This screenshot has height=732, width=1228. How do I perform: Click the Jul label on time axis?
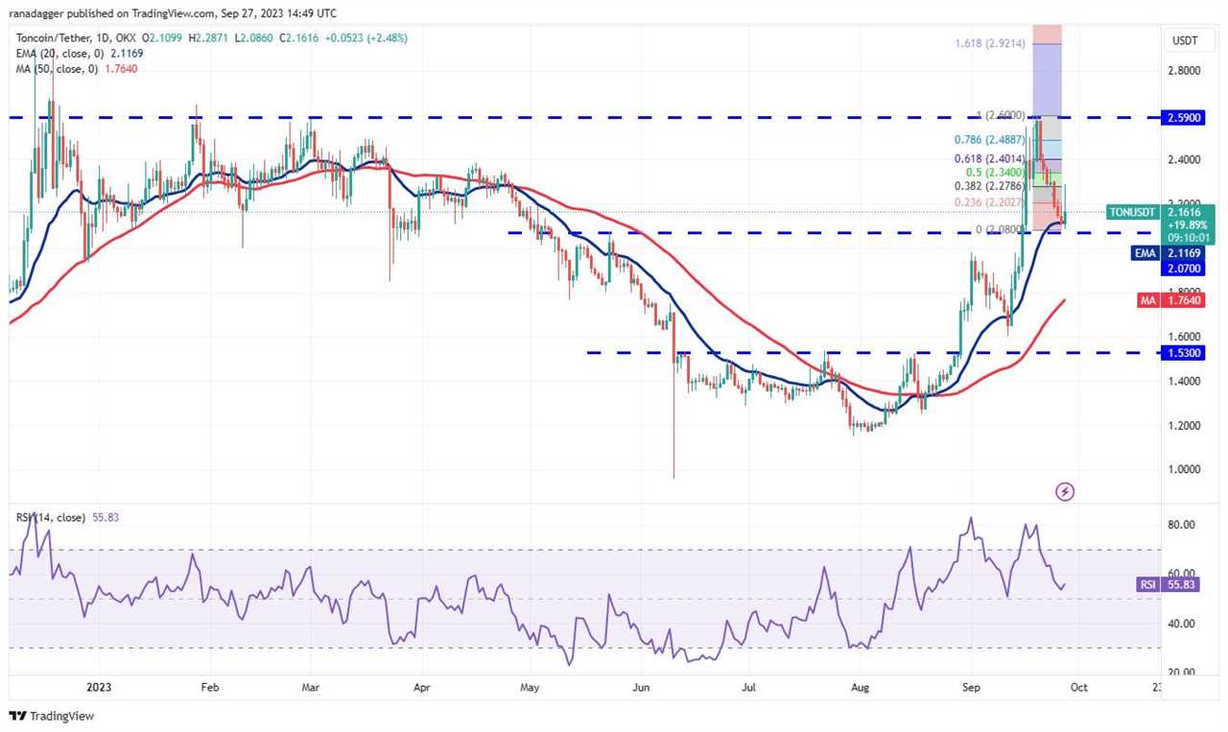coord(751,688)
